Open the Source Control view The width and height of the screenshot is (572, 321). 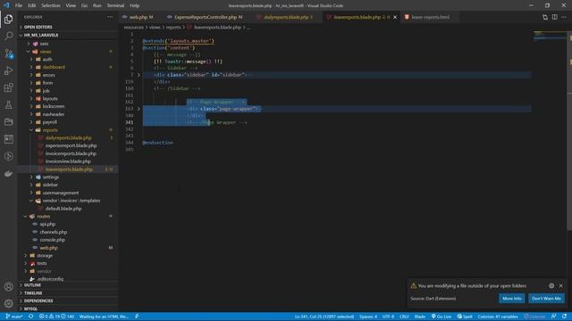(x=8, y=53)
